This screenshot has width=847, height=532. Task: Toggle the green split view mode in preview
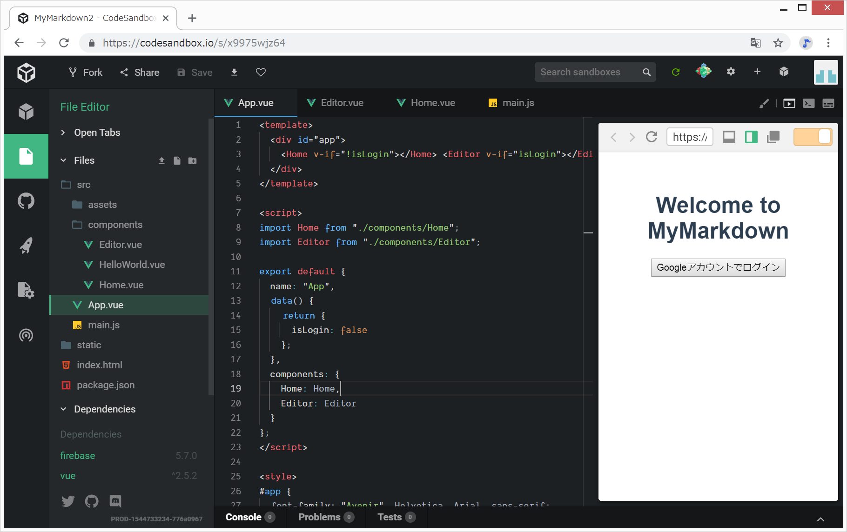(751, 137)
